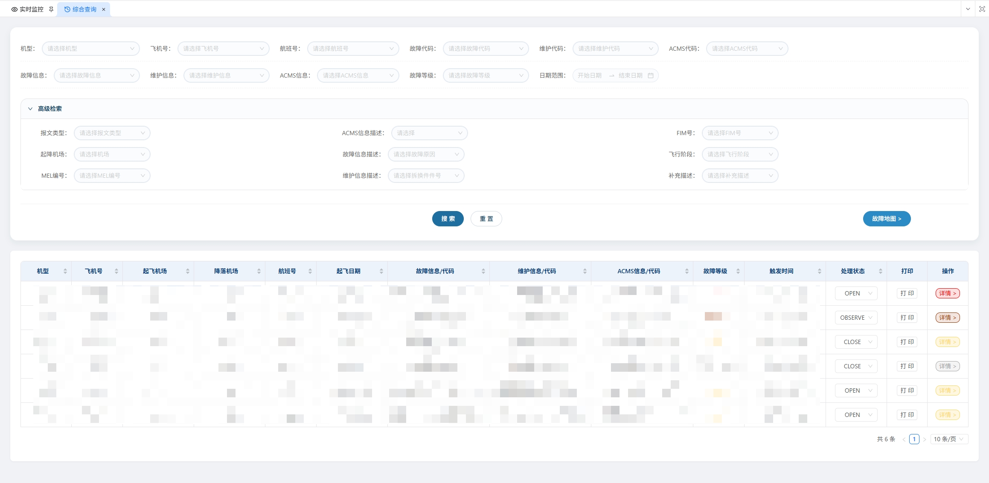Open the 补充描述 dropdown
The image size is (989, 483).
(740, 176)
